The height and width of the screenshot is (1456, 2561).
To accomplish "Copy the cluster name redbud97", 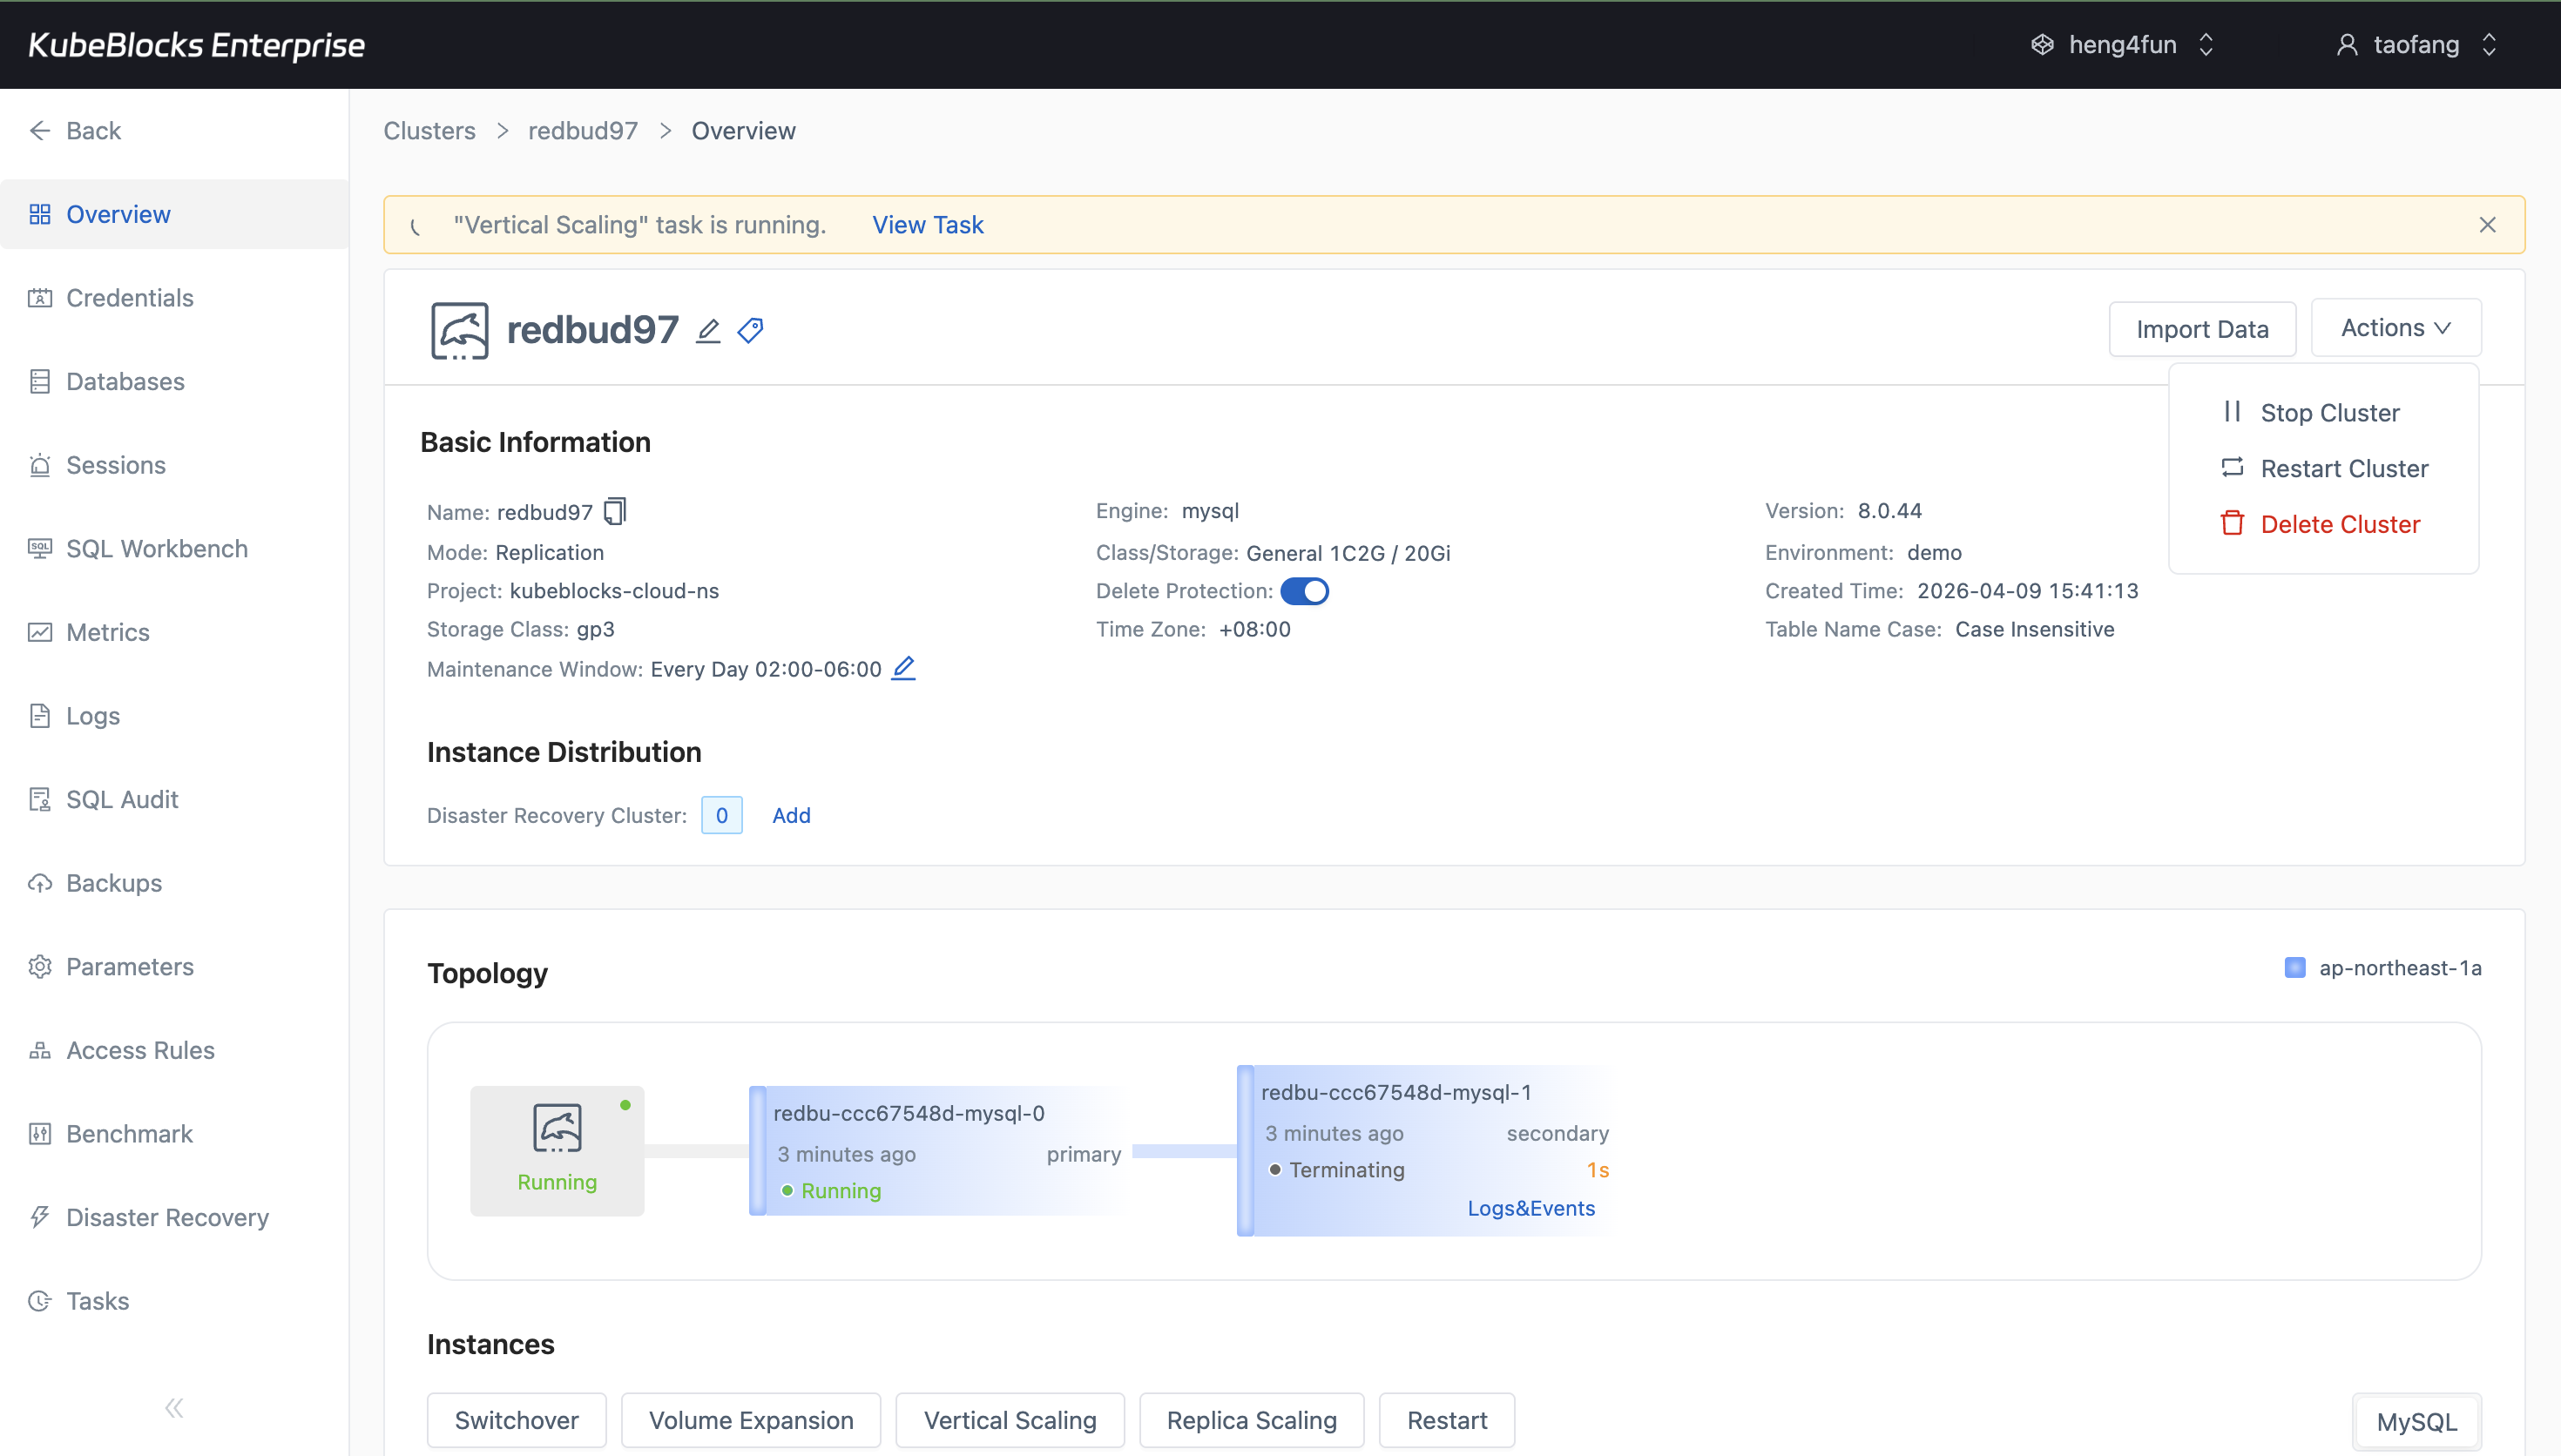I will [615, 511].
